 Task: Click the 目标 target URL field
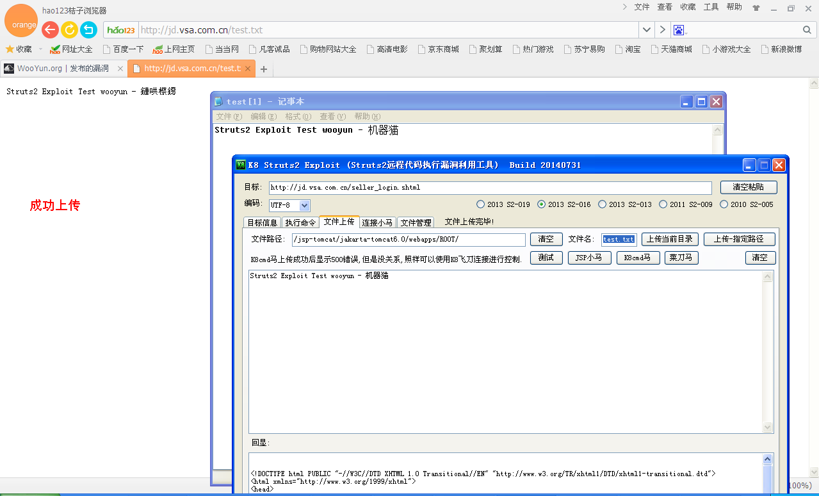490,188
